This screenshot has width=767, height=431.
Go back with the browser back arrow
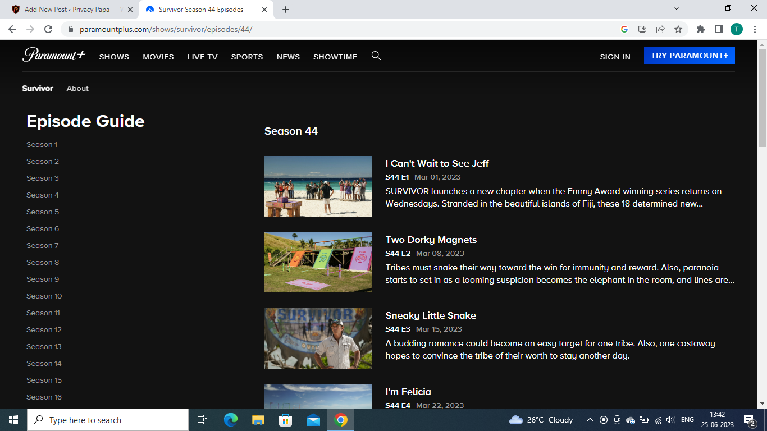(12, 29)
